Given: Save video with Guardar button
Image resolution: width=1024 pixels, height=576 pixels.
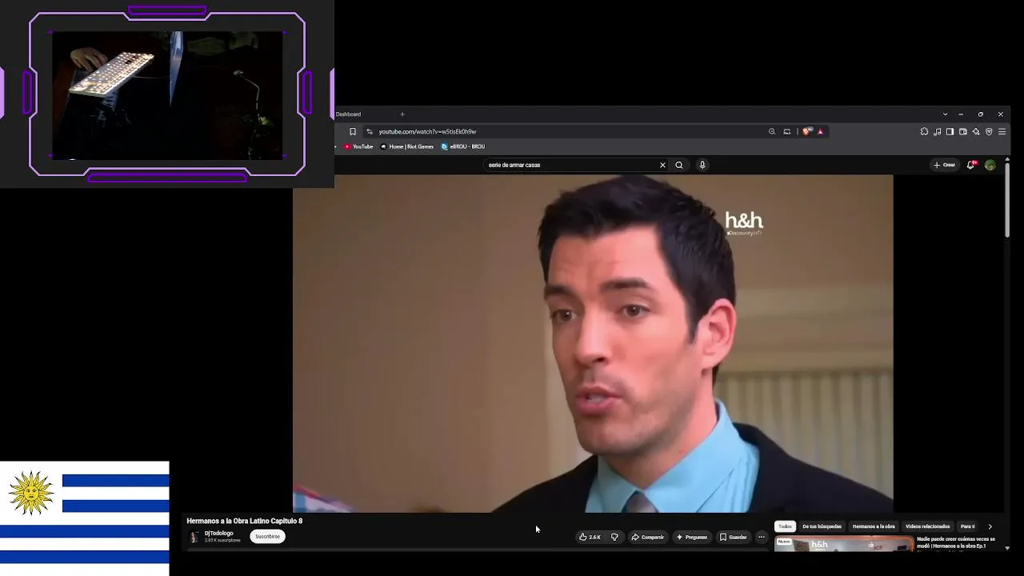Looking at the screenshot, I should 734,537.
